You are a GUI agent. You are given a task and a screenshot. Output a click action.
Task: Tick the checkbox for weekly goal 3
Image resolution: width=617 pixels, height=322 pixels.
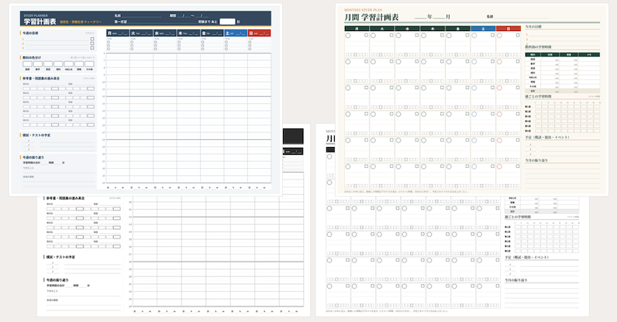[92, 47]
